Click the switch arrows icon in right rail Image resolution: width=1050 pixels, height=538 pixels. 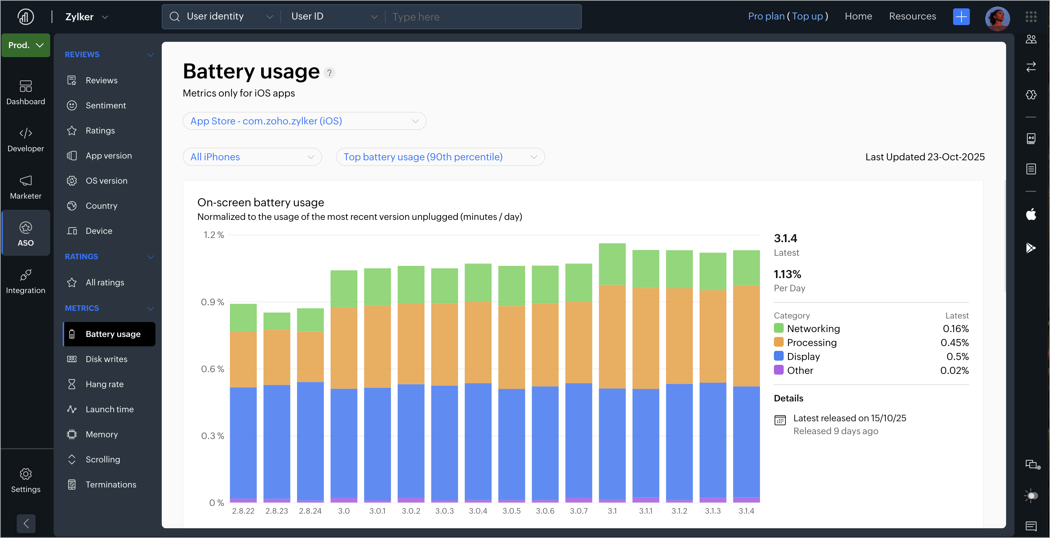(x=1031, y=67)
